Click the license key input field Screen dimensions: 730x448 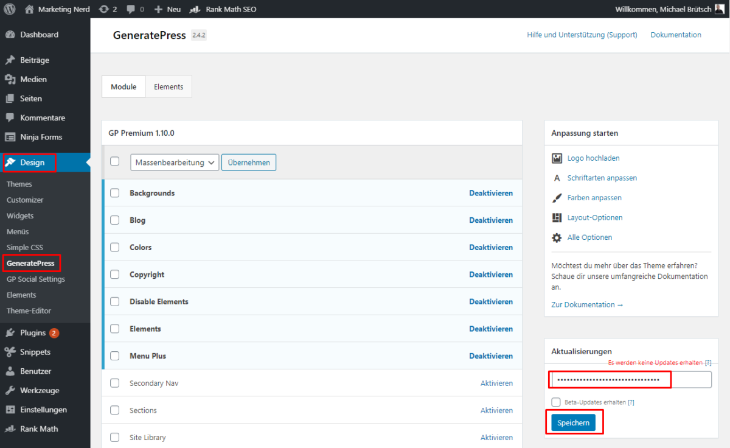631,380
